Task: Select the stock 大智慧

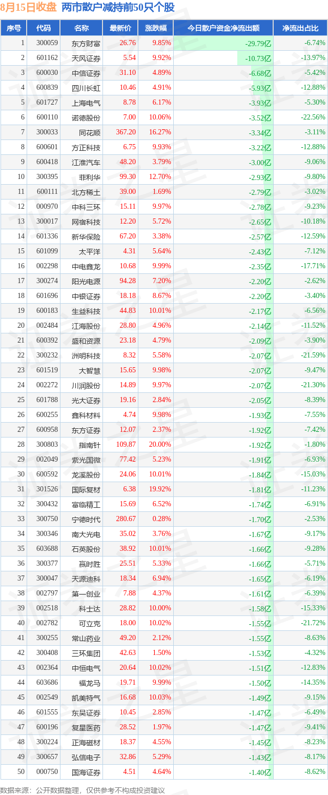Action: click(90, 370)
